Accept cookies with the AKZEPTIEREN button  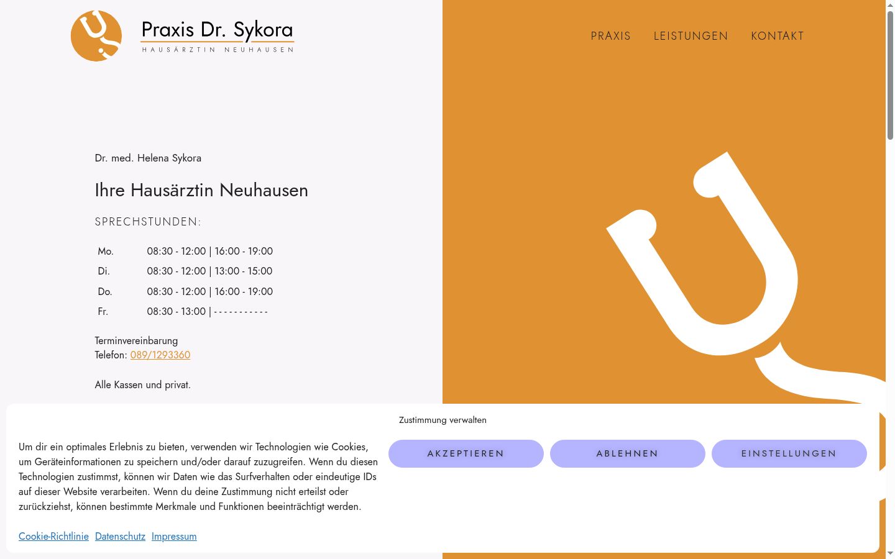(466, 453)
